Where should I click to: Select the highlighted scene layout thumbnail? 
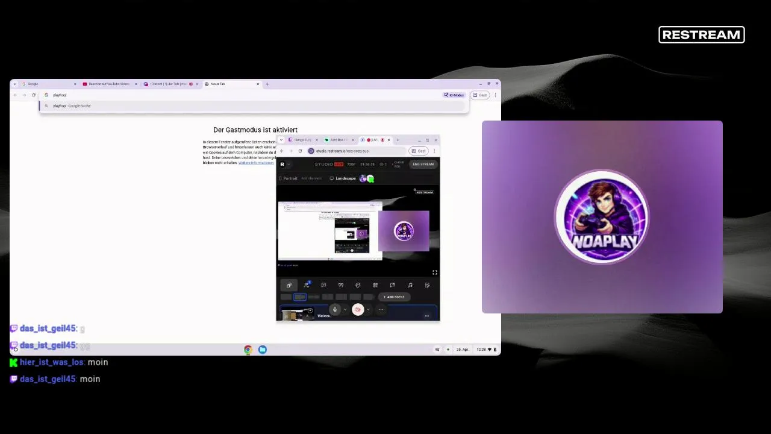tap(300, 297)
